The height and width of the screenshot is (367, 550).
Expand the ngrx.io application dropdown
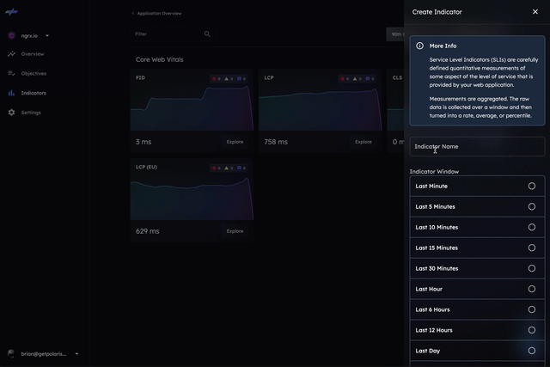tap(47, 36)
